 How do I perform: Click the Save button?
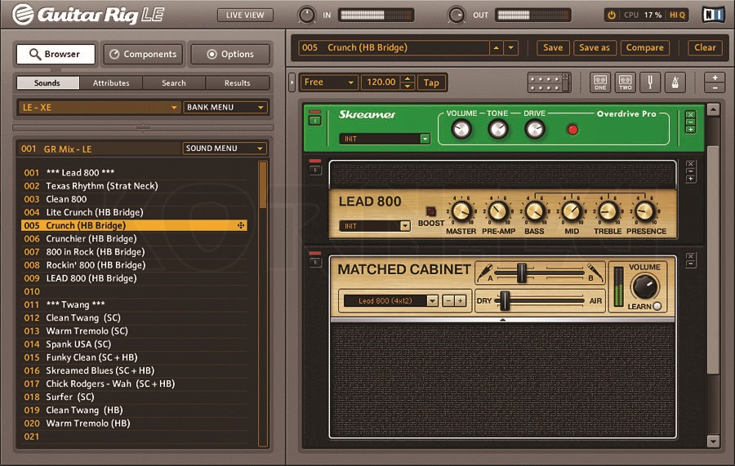click(553, 47)
